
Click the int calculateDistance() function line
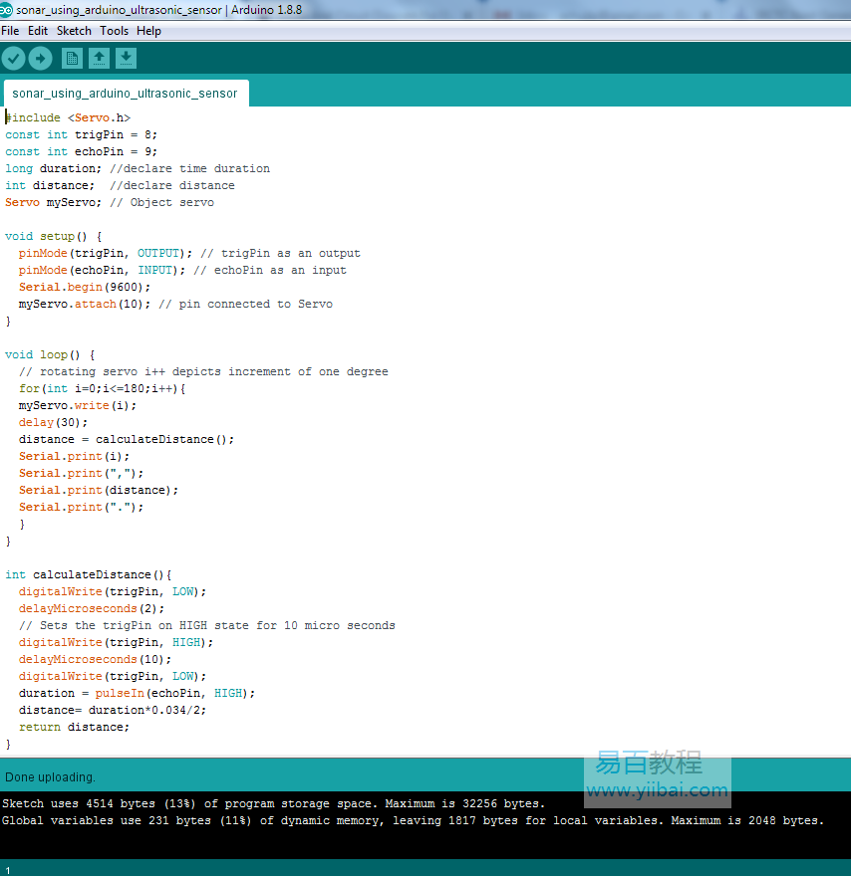pyautogui.click(x=89, y=574)
